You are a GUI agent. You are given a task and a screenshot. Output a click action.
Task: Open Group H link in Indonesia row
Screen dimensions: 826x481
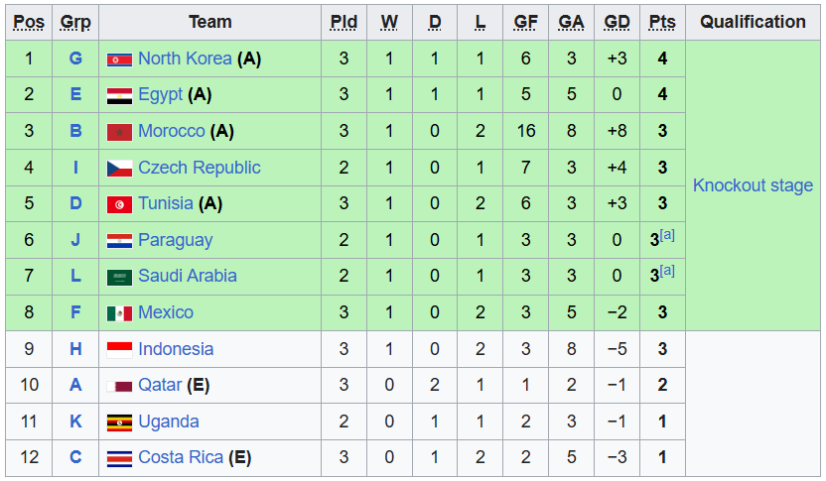[75, 349]
